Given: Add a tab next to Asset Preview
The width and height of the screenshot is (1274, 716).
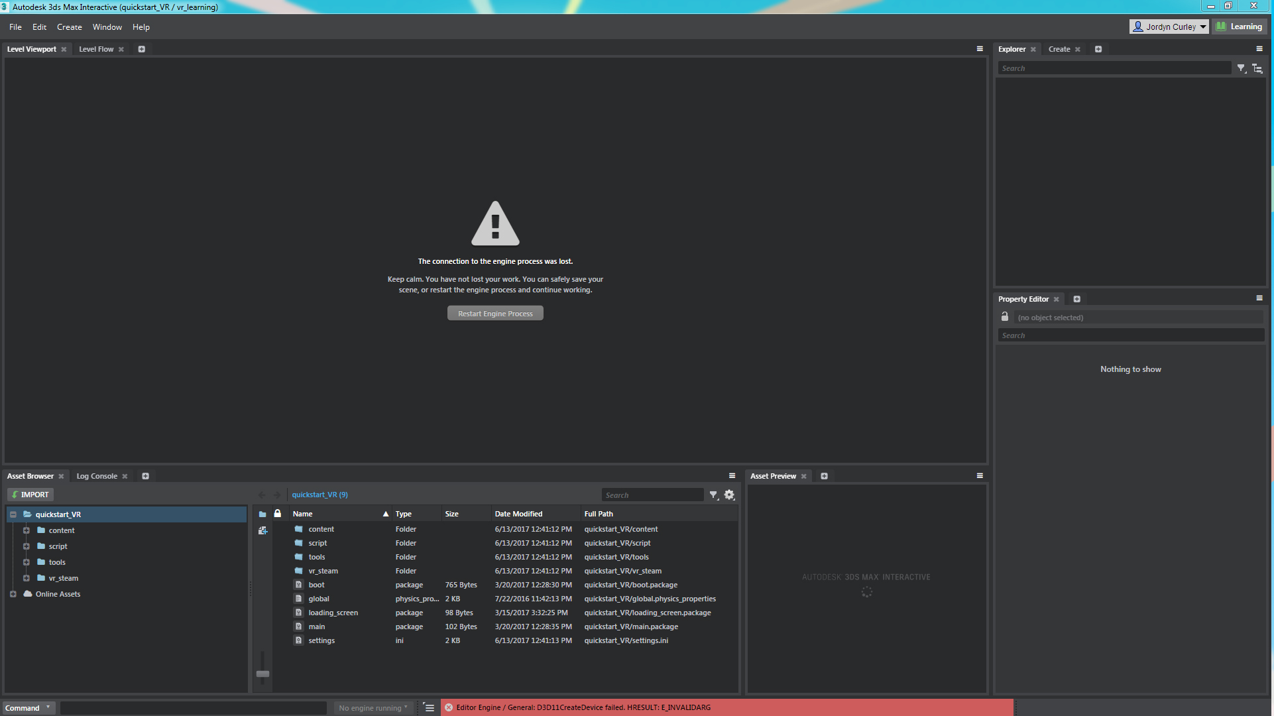Looking at the screenshot, I should (x=825, y=476).
